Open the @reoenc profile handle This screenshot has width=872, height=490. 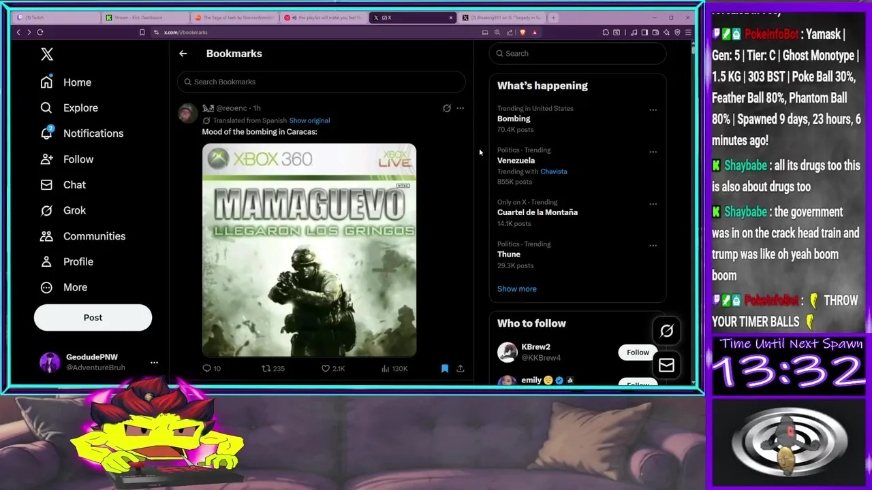(232, 108)
